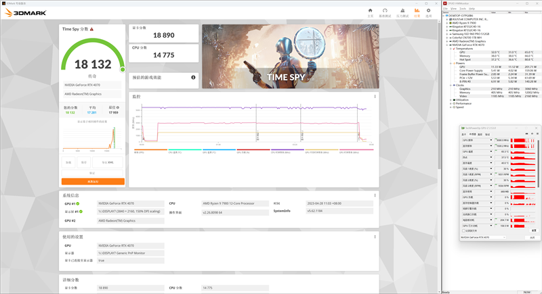Open the three-dot menu of 系统信息 panel
This screenshot has width=542, height=294.
pyautogui.click(x=375, y=195)
